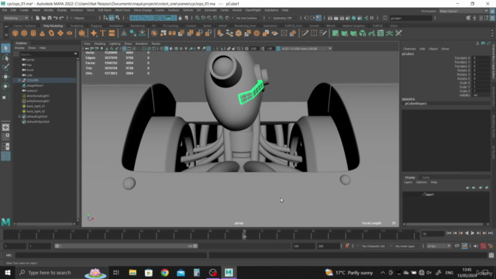Open Channels menu in Channel Box
Viewport: 496px width, 279px height.
click(409, 49)
